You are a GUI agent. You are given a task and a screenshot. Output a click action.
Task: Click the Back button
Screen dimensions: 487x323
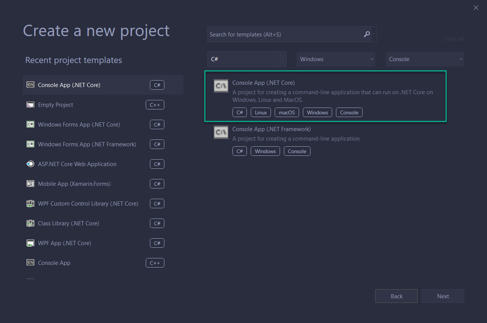(x=396, y=296)
